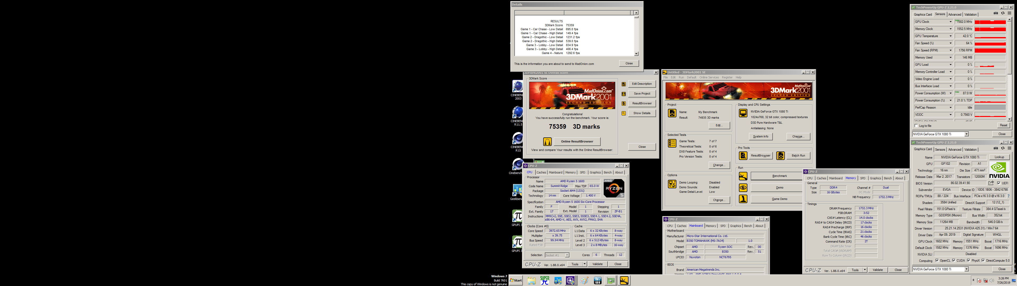Toggle the PhysX computing checkbox
The width and height of the screenshot is (1017, 286).
click(x=969, y=261)
